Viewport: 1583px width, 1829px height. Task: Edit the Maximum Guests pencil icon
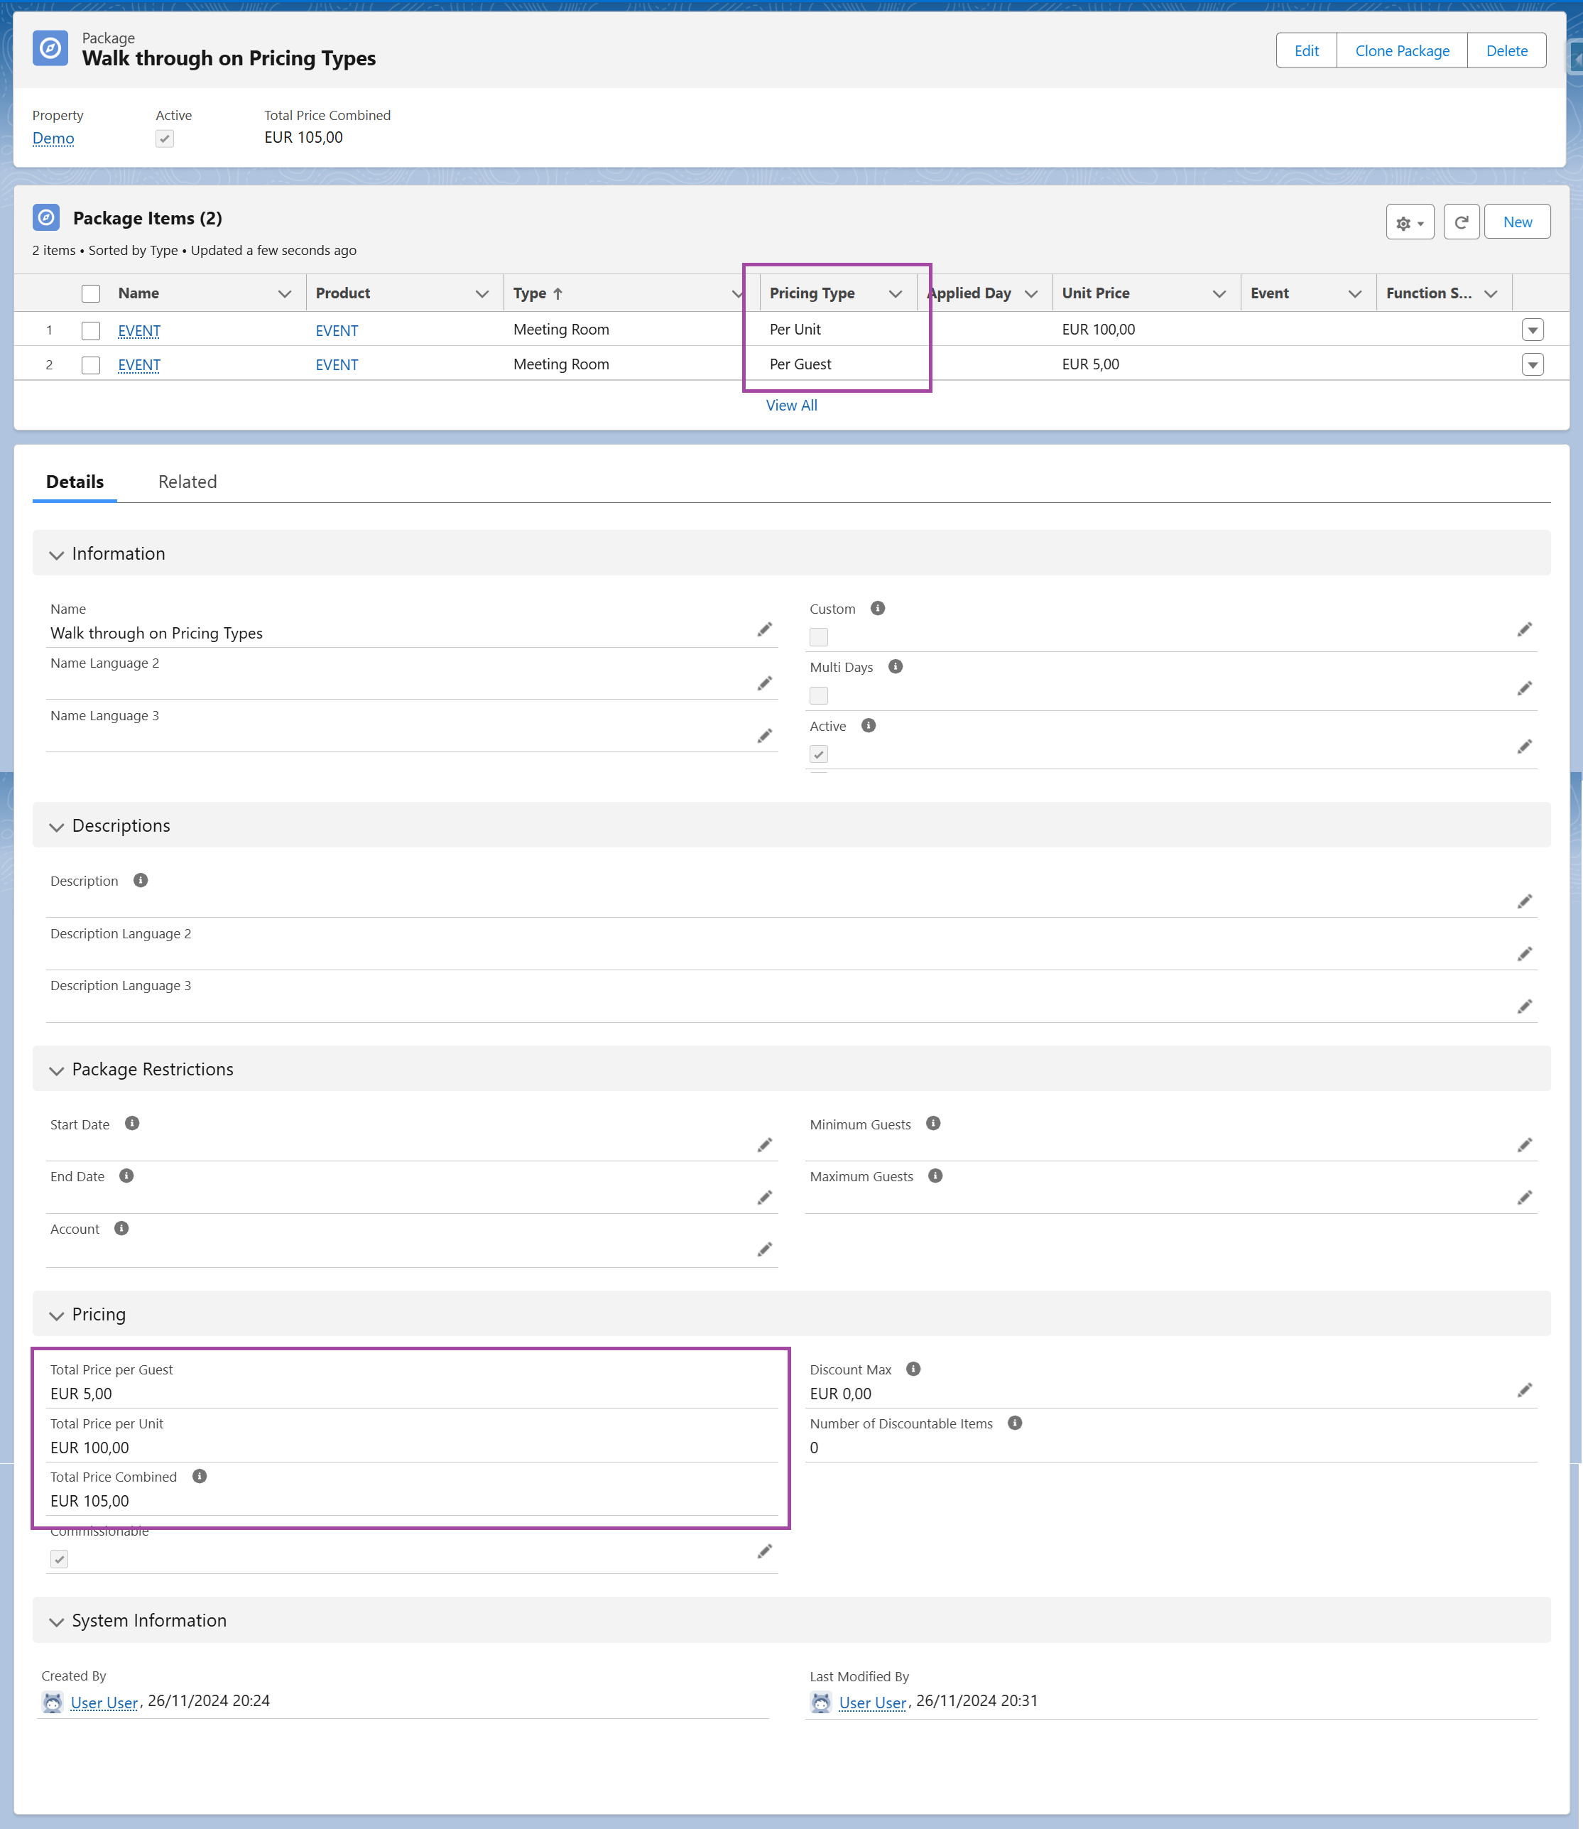(x=1525, y=1198)
